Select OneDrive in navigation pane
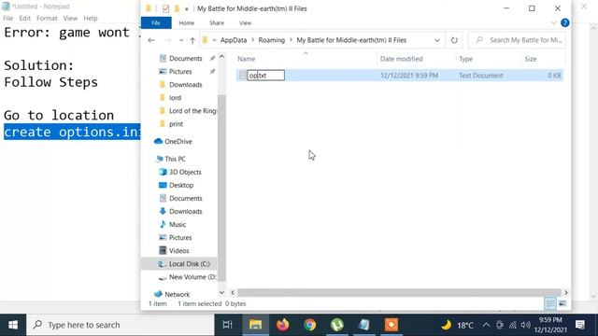Screen dimensions: 598x336 click(178, 141)
